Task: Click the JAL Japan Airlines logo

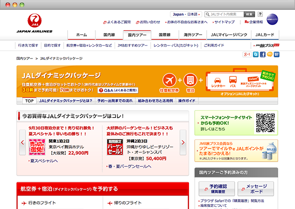Action: [35, 23]
